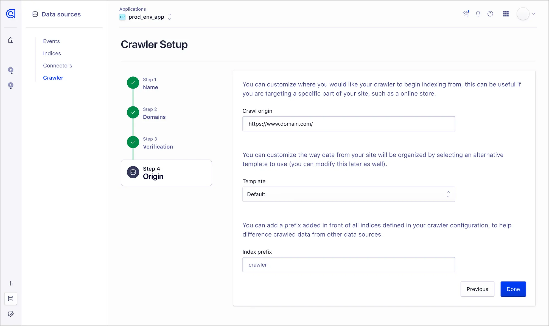Go back using the Previous button
549x326 pixels.
(x=477, y=289)
